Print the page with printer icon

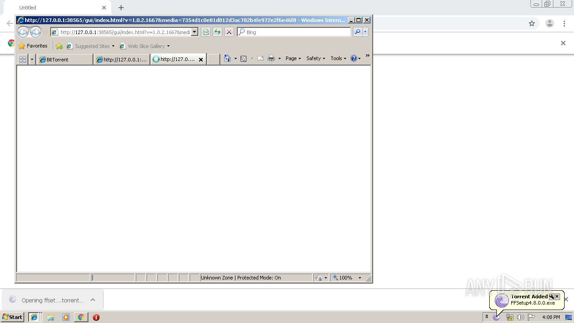(x=271, y=58)
